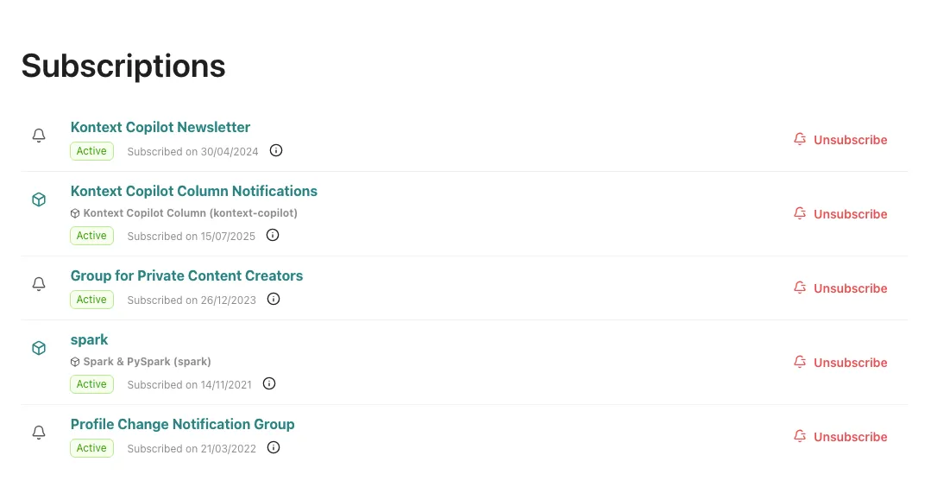Open the spark subscription title
Image resolution: width=931 pixels, height=487 pixels.
(x=89, y=339)
